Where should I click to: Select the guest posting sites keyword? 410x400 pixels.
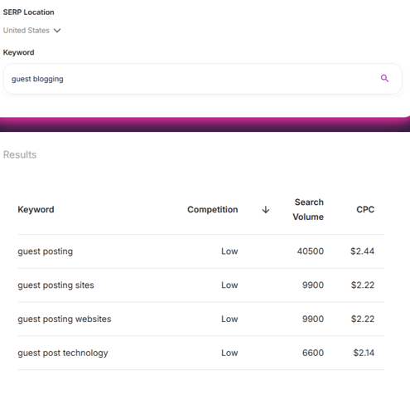(55, 285)
